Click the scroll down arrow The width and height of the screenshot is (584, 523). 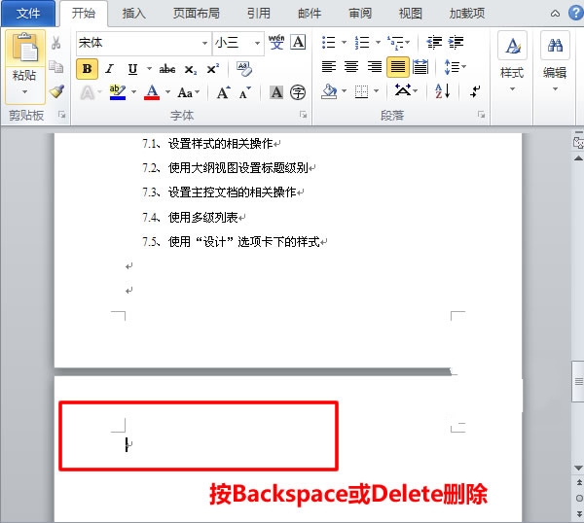[578, 468]
